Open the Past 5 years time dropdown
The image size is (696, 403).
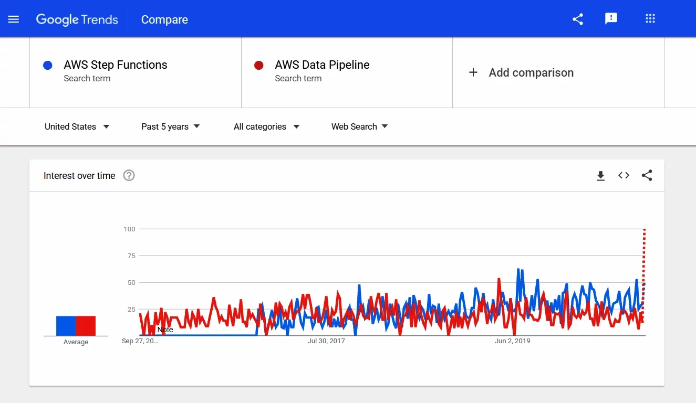[171, 126]
